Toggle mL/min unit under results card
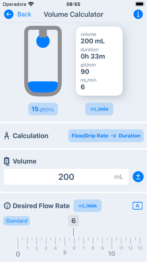The width and height of the screenshot is (147, 262). click(99, 109)
